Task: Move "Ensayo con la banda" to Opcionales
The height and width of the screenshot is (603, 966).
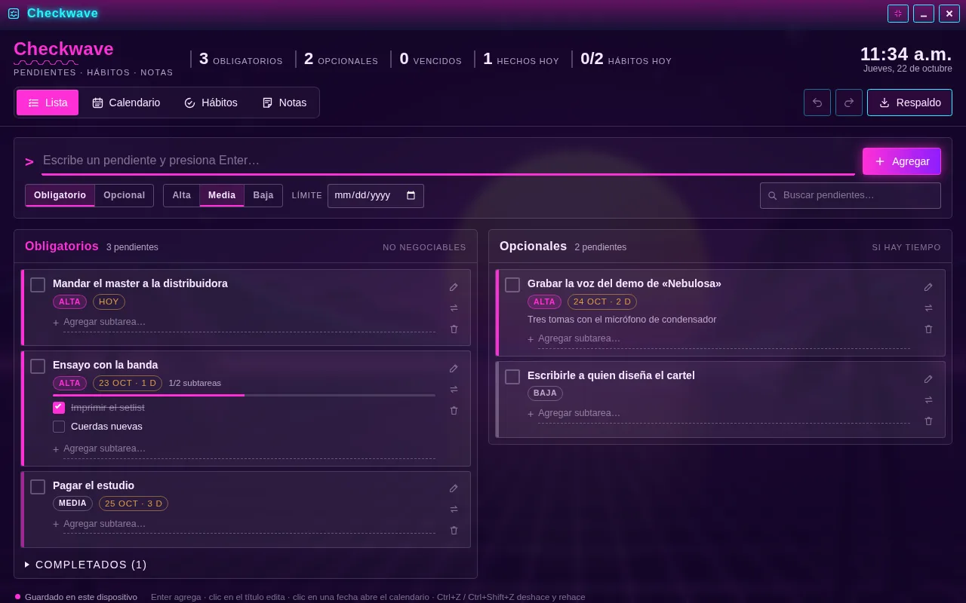Action: click(x=454, y=390)
